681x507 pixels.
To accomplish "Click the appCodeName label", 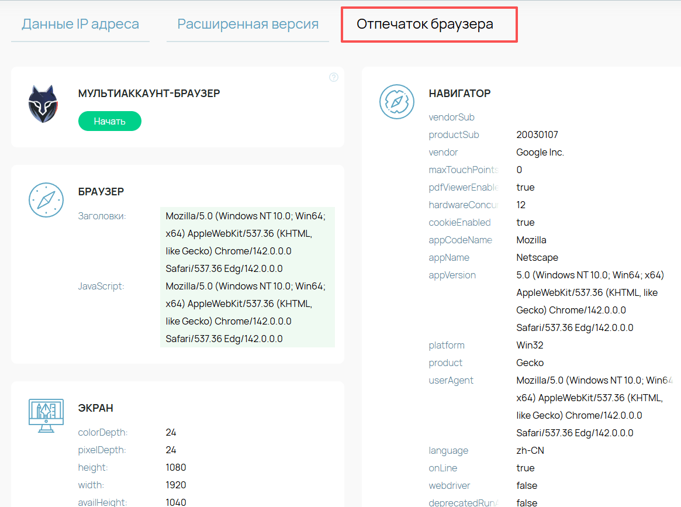I will point(460,240).
